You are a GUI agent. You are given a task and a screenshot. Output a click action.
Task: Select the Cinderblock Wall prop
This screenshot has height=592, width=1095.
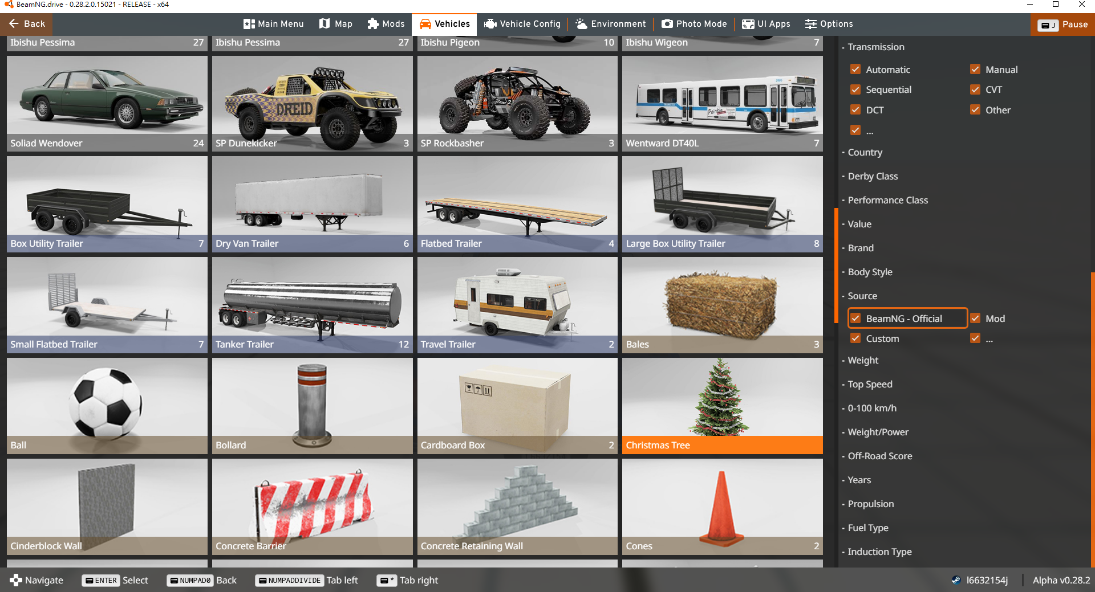[x=107, y=507]
